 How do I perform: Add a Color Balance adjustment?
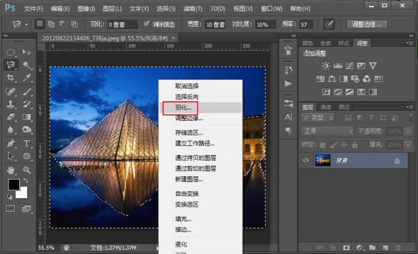[x=332, y=78]
